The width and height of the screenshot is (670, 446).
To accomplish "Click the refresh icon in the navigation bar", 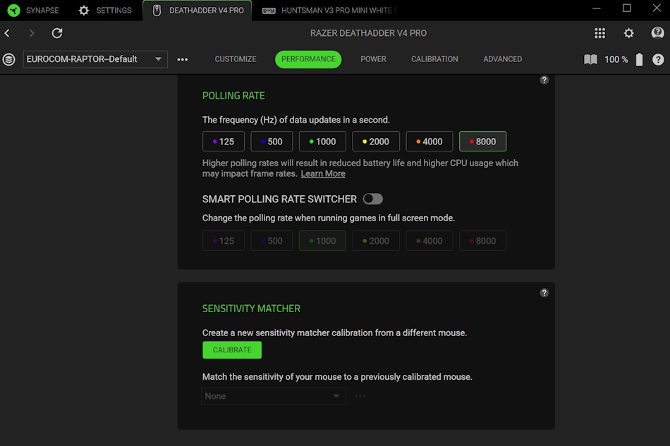I will (x=57, y=33).
